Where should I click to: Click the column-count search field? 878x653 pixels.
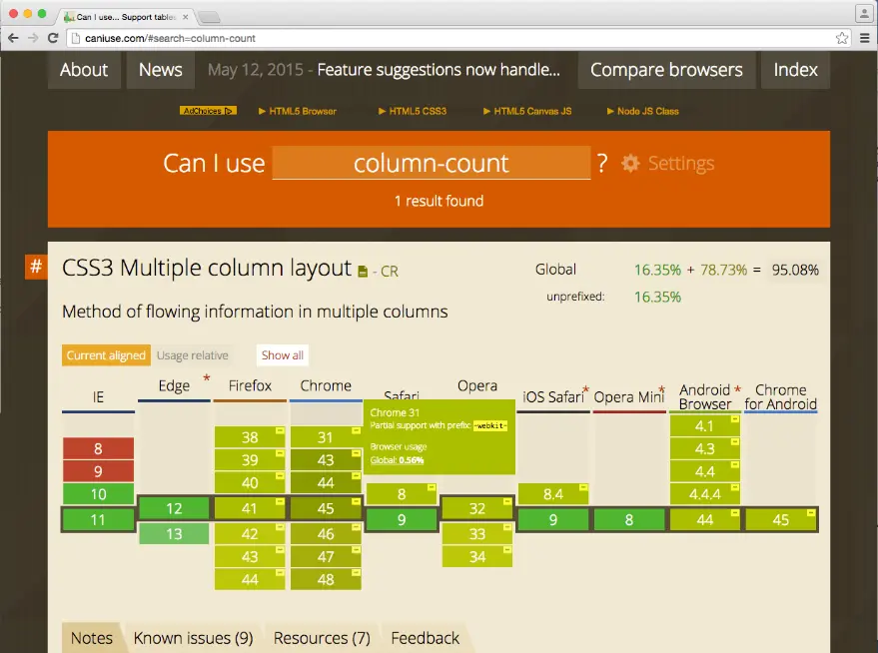tap(432, 164)
